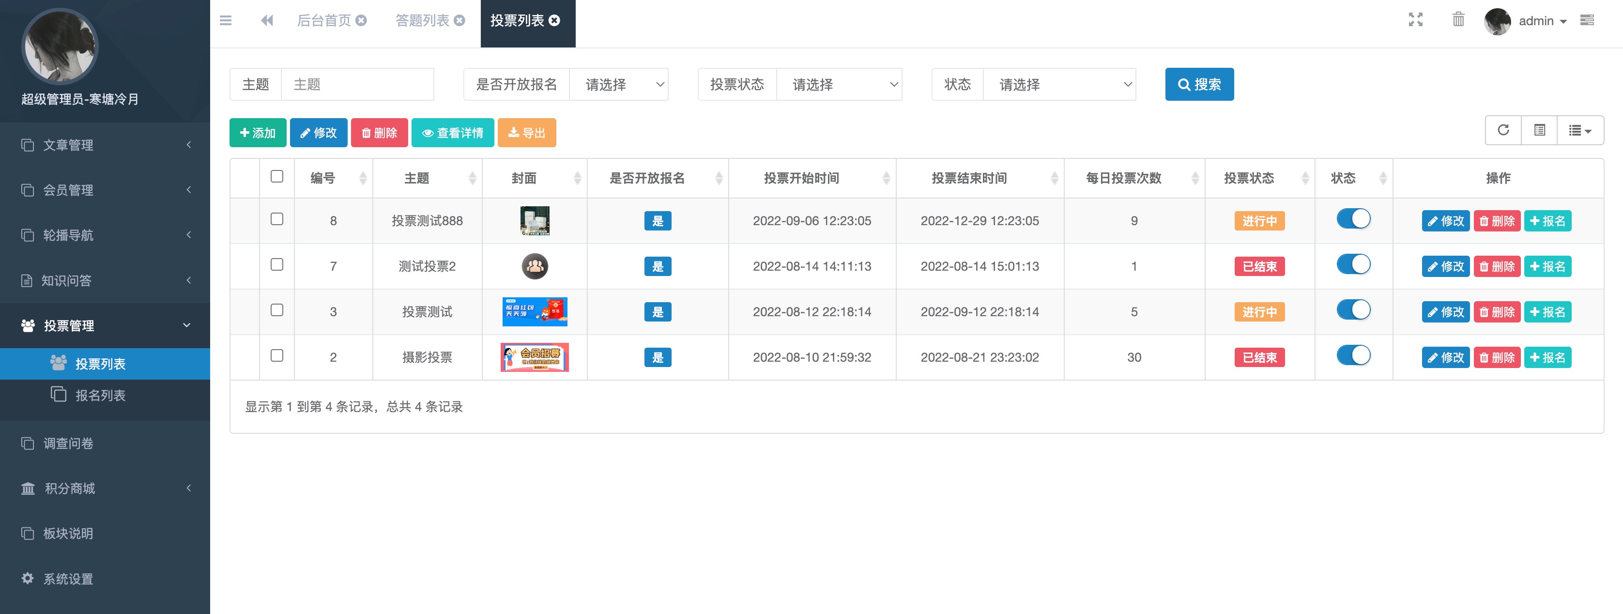The width and height of the screenshot is (1623, 614).
Task: Click the trash can icon in header
Action: [x=1458, y=19]
